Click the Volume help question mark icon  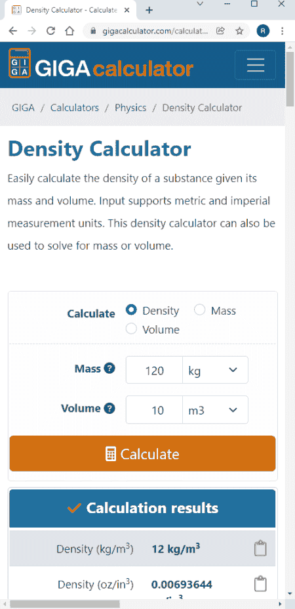[x=110, y=408]
